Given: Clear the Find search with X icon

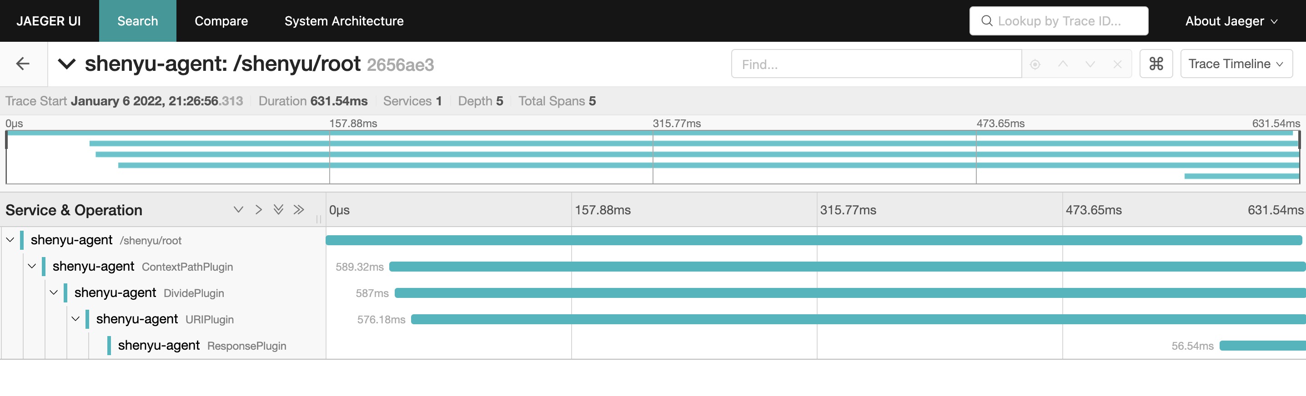Looking at the screenshot, I should coord(1117,64).
